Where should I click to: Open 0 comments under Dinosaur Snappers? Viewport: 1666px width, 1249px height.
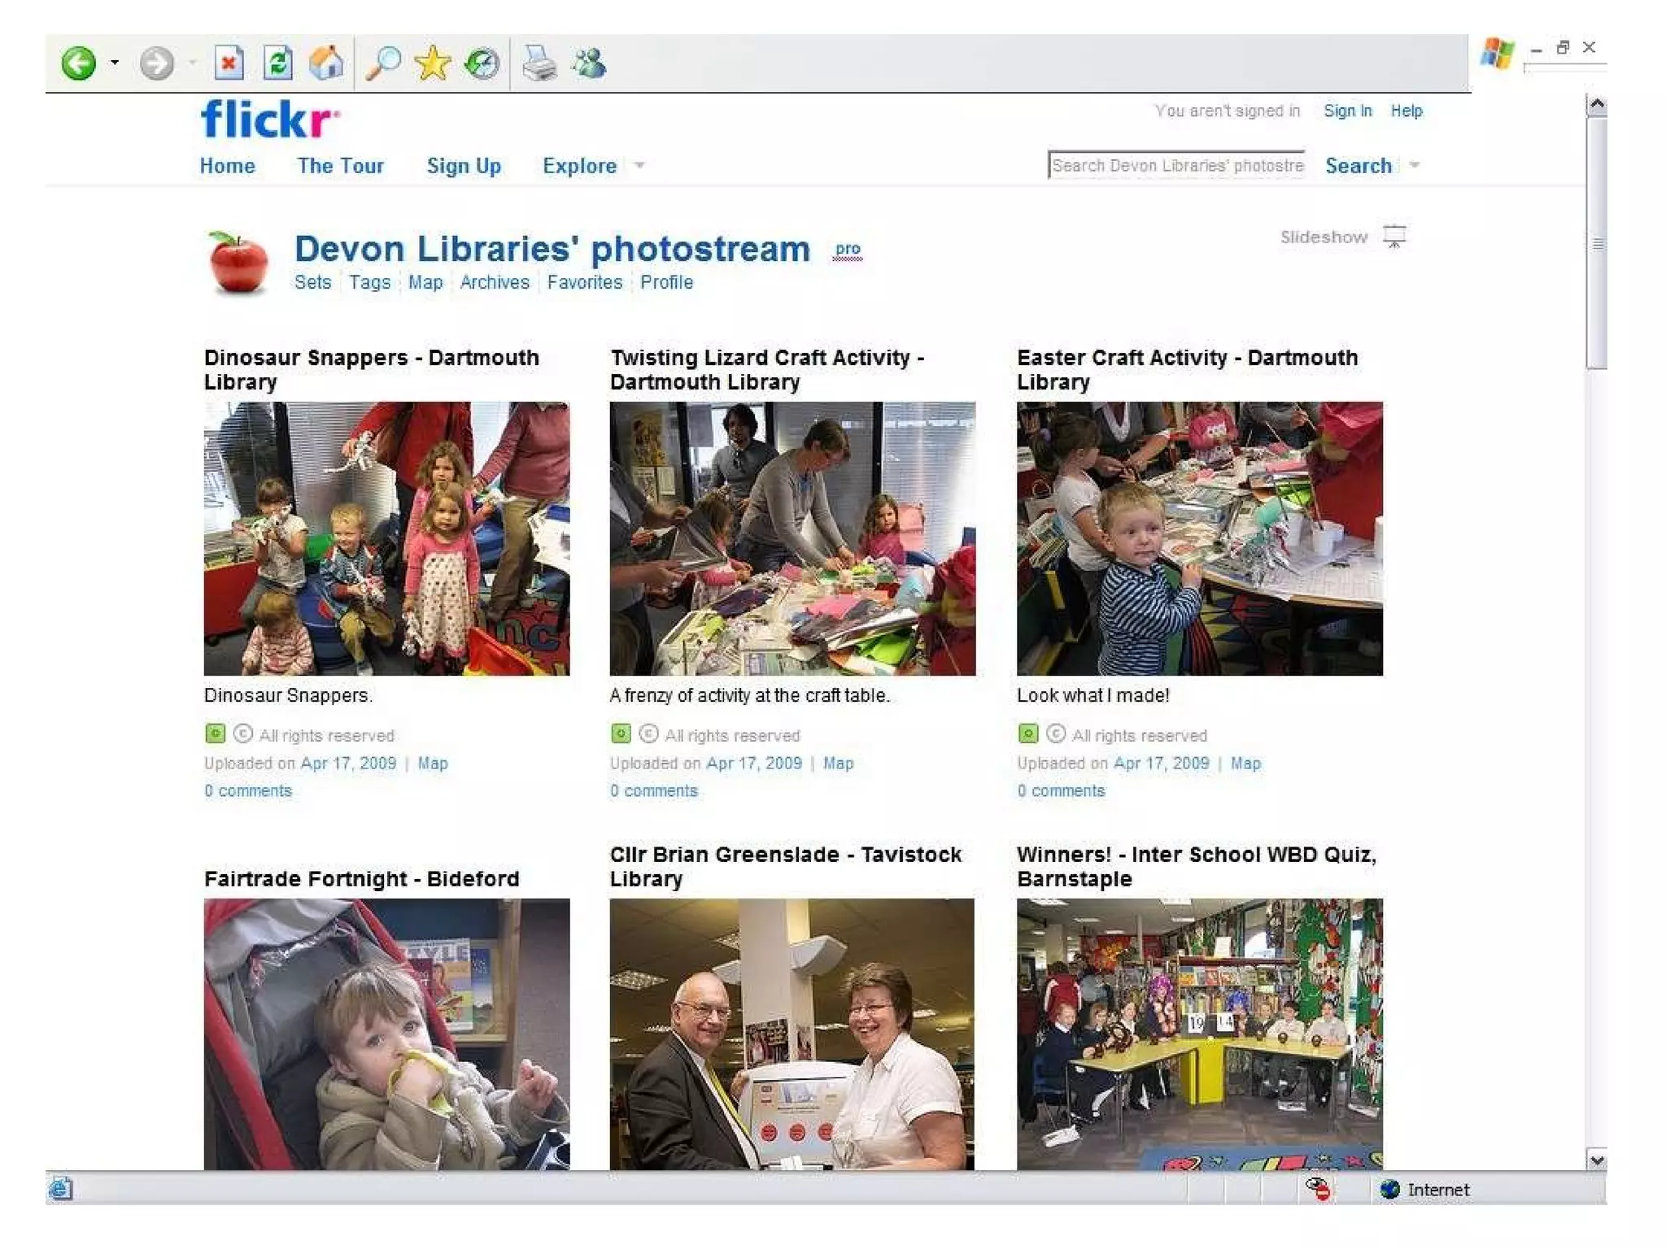coord(248,790)
